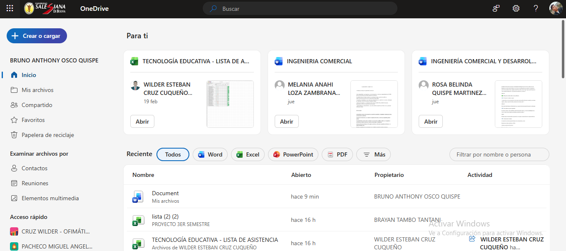Image resolution: width=566 pixels, height=251 pixels.
Task: Expand the Más filter dropdown
Action: point(373,154)
